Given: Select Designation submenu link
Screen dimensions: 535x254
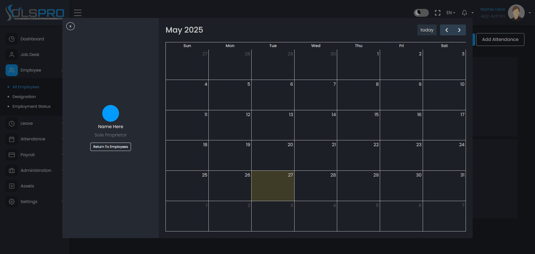Looking at the screenshot, I should [24, 97].
